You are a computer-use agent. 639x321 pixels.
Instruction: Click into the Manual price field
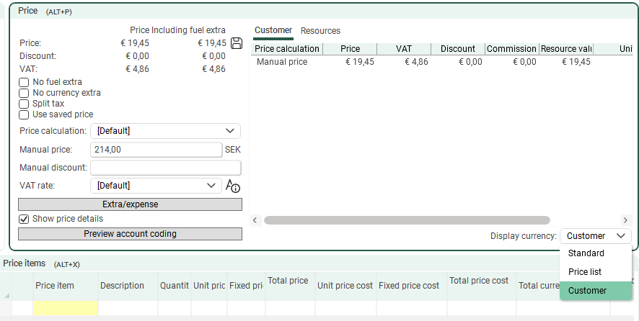click(x=156, y=150)
